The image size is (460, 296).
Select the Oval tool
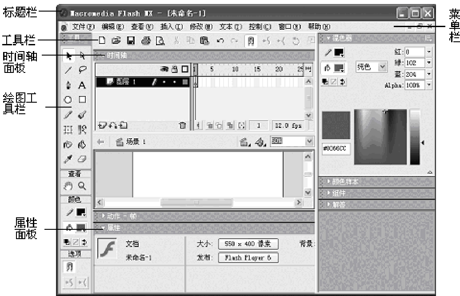(x=68, y=100)
